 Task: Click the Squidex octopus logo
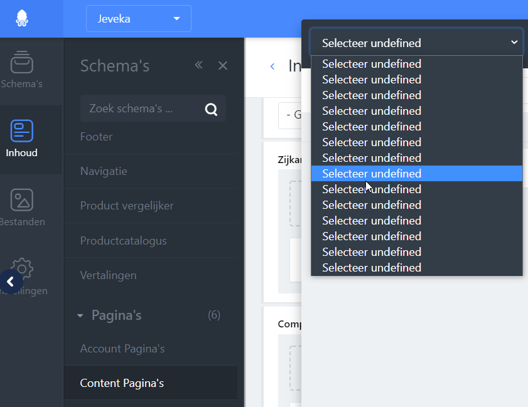22,18
